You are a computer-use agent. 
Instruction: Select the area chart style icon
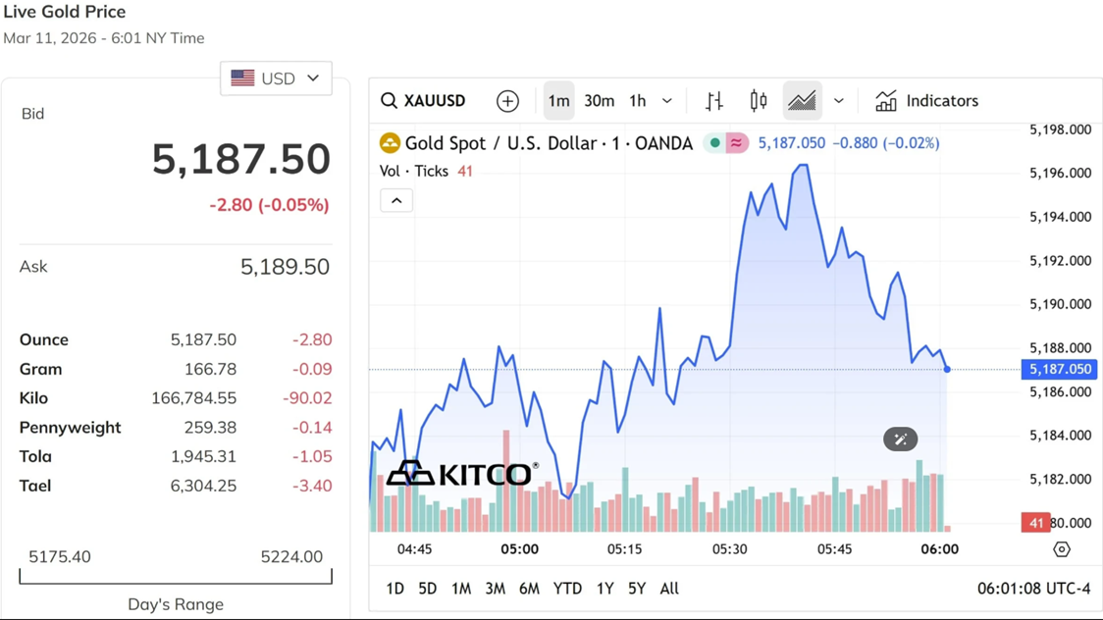(802, 101)
